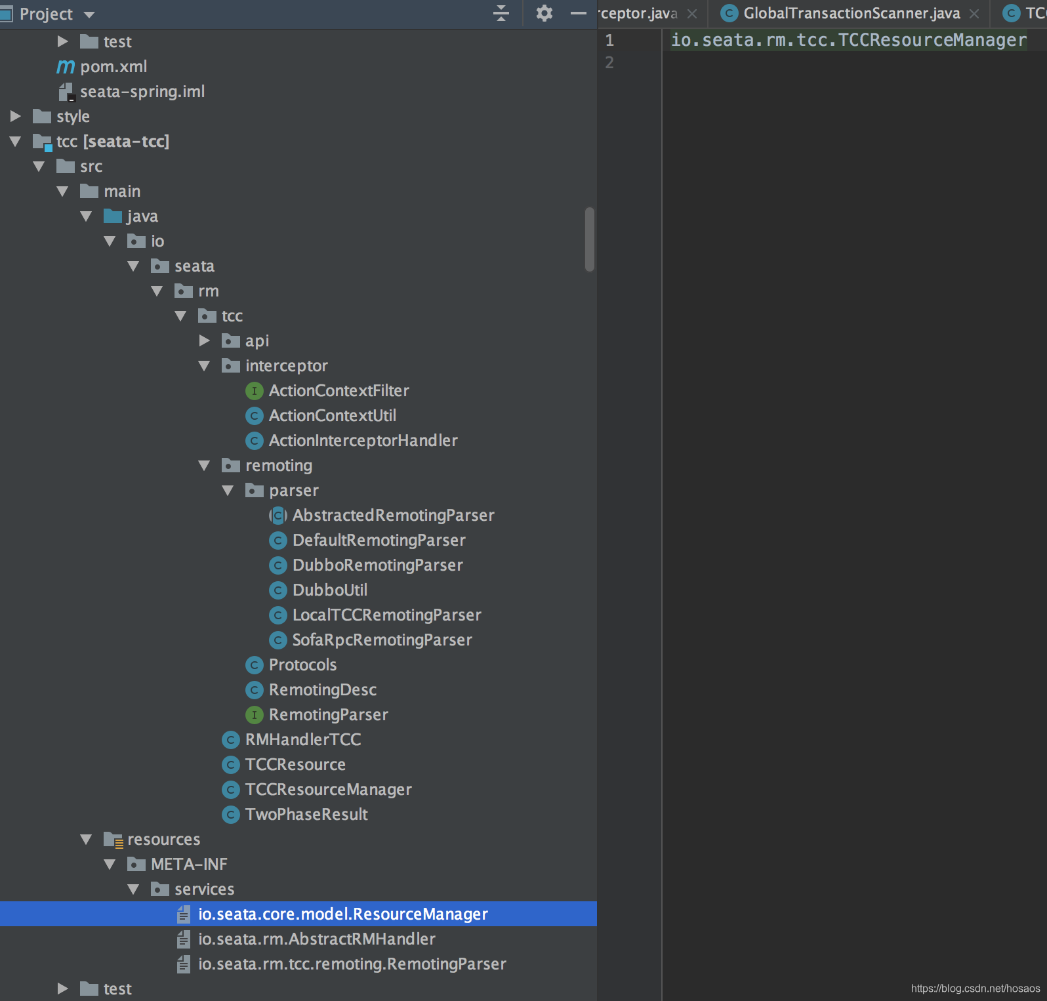Hide the Project panel with minus icon

coord(578,13)
